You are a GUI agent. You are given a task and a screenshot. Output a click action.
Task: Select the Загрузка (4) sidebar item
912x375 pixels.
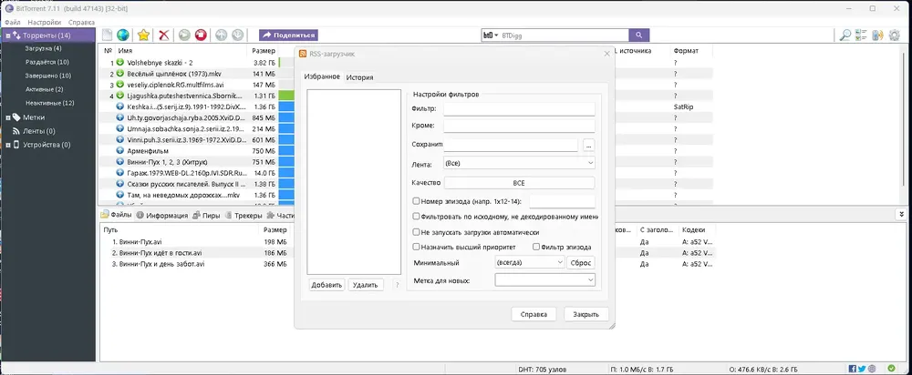(x=43, y=48)
